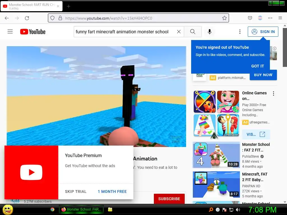Screen dimensions: 287x215
Task: Click the page scrollbar down arrow
Action: (285, 202)
